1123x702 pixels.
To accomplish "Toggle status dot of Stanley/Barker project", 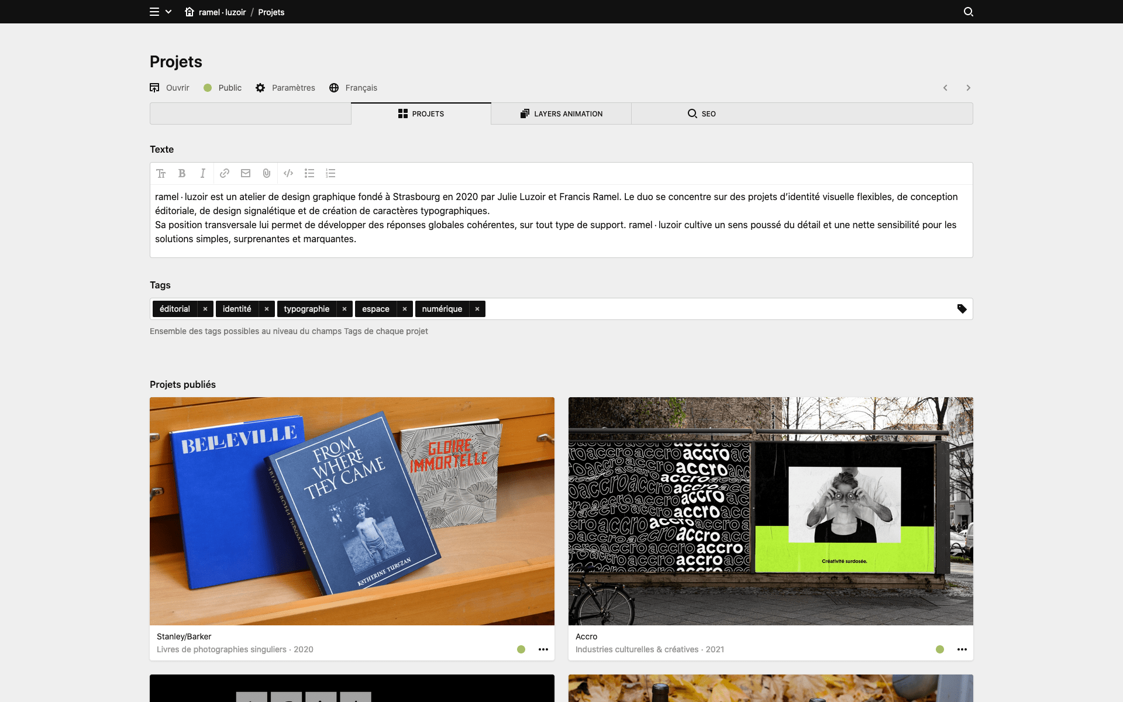I will [x=521, y=649].
